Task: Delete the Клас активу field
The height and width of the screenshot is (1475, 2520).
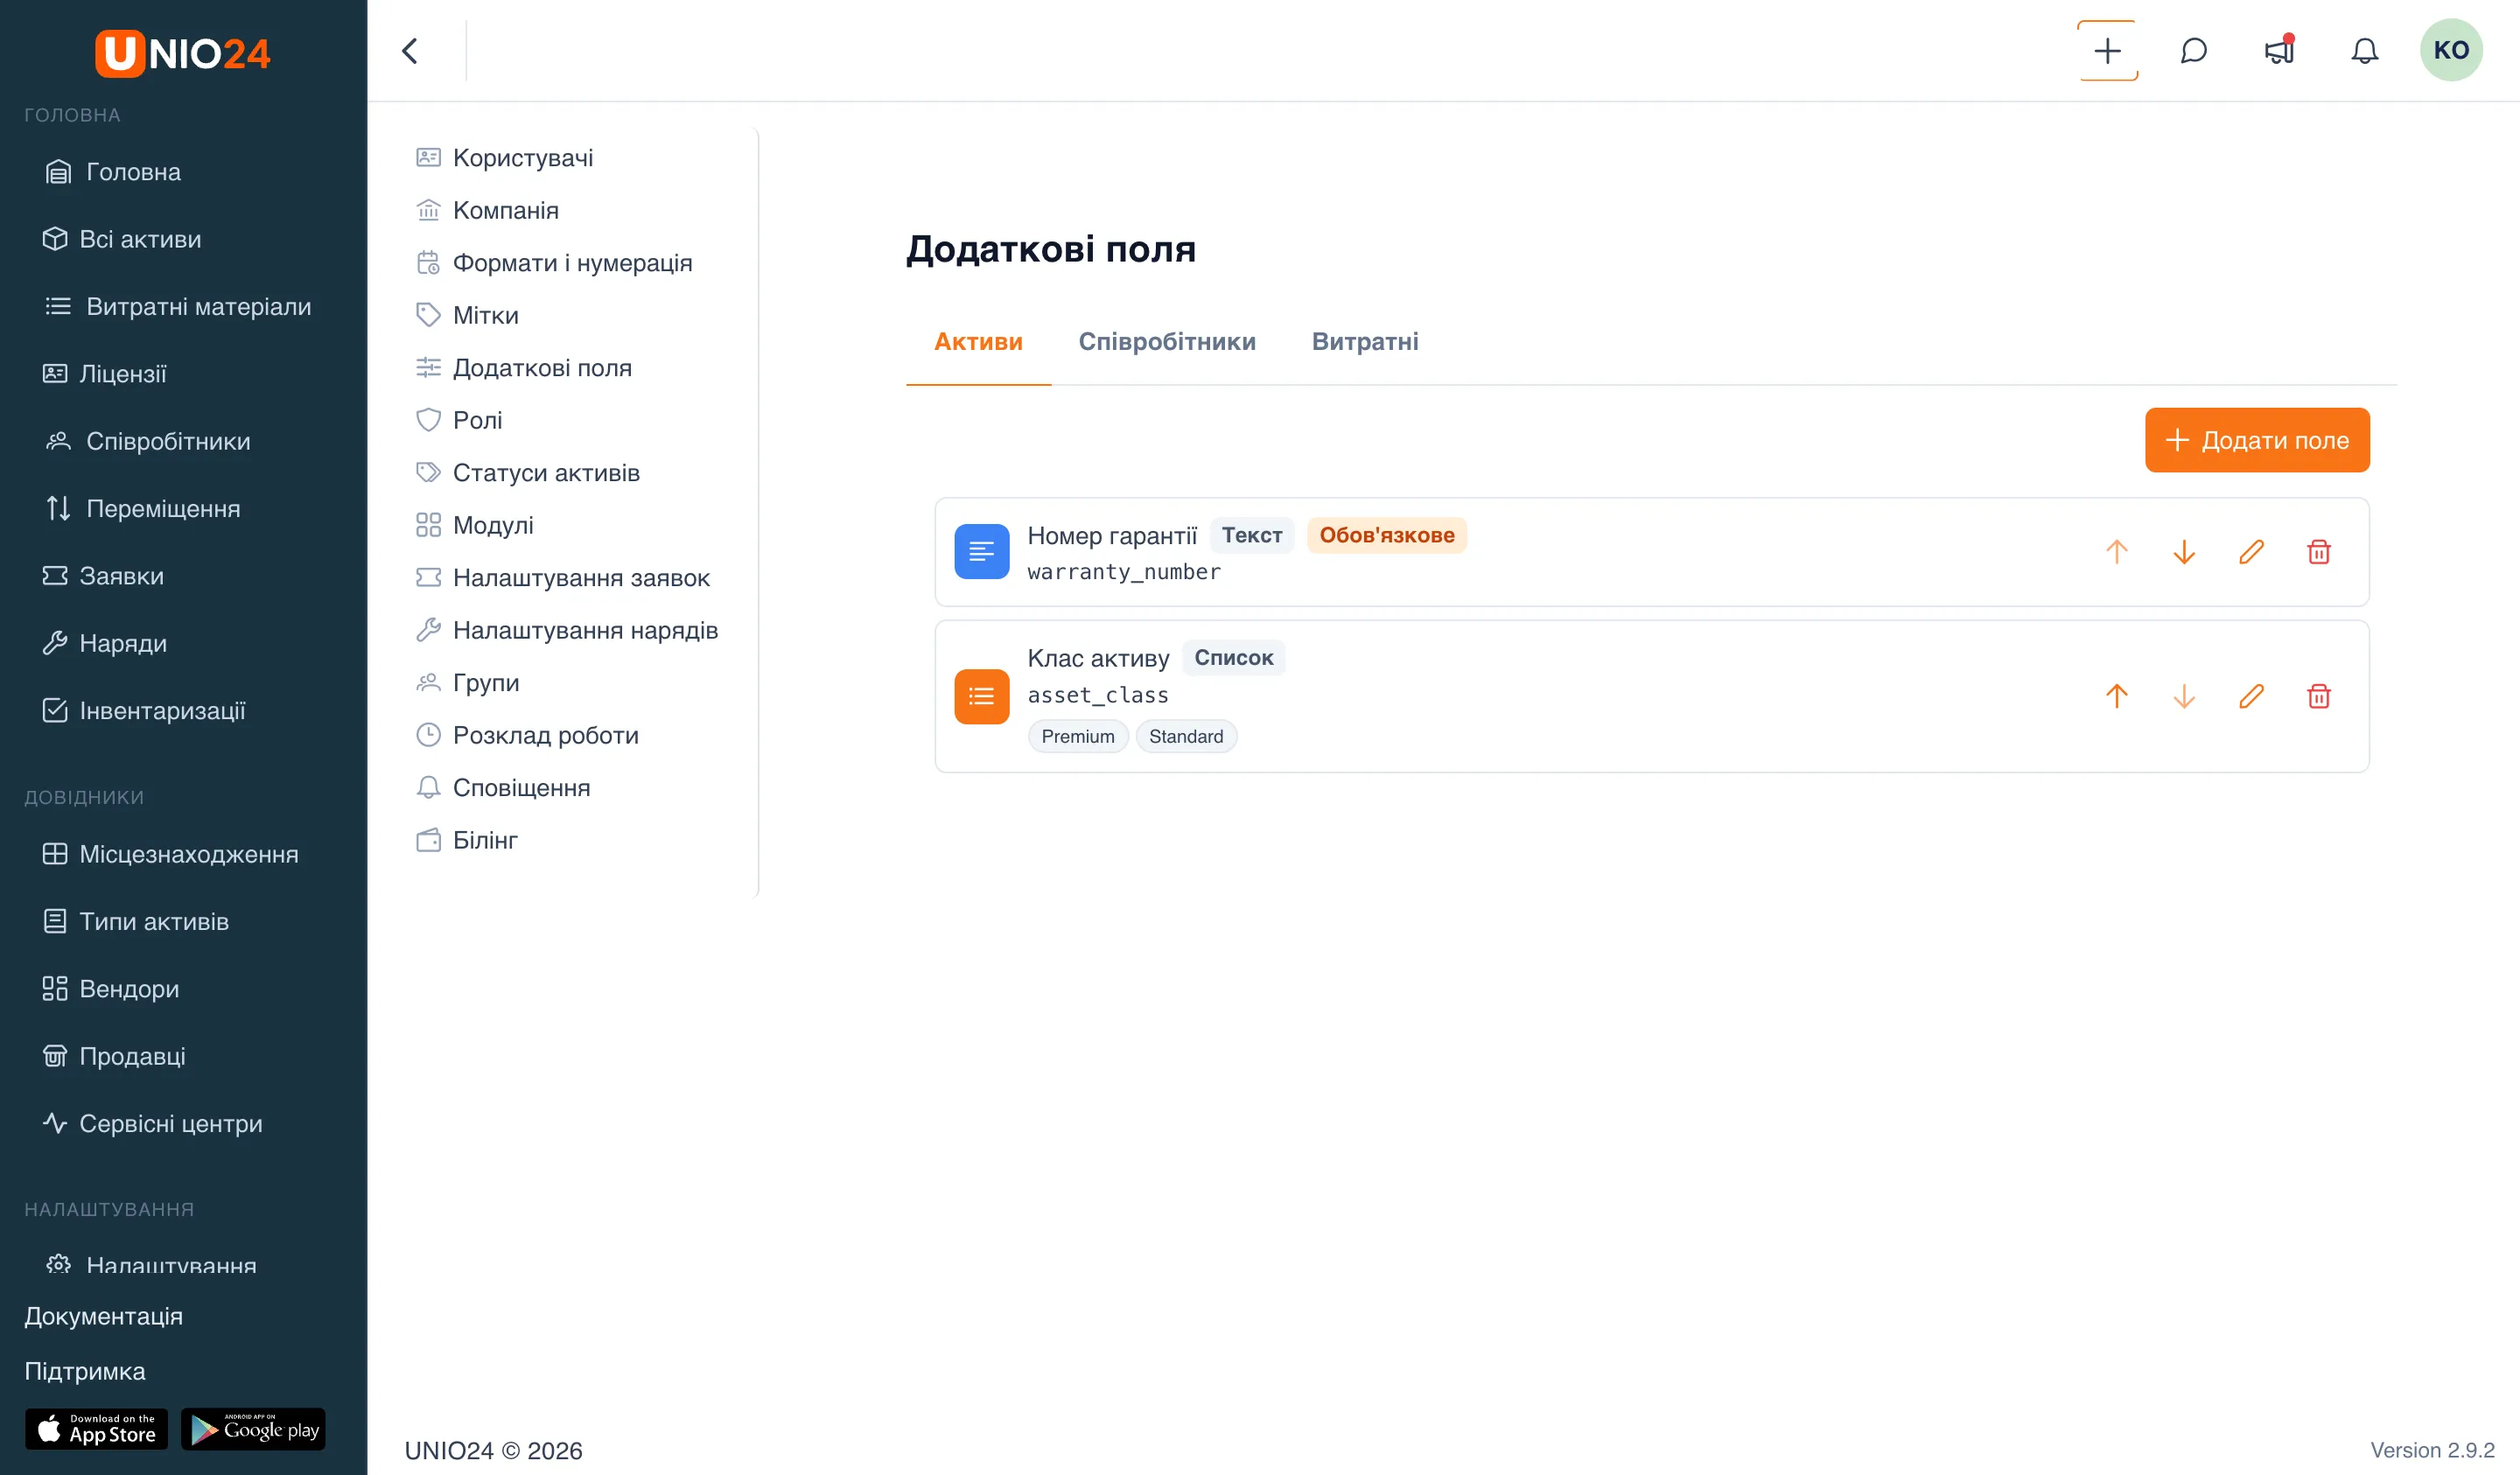Action: click(2318, 696)
